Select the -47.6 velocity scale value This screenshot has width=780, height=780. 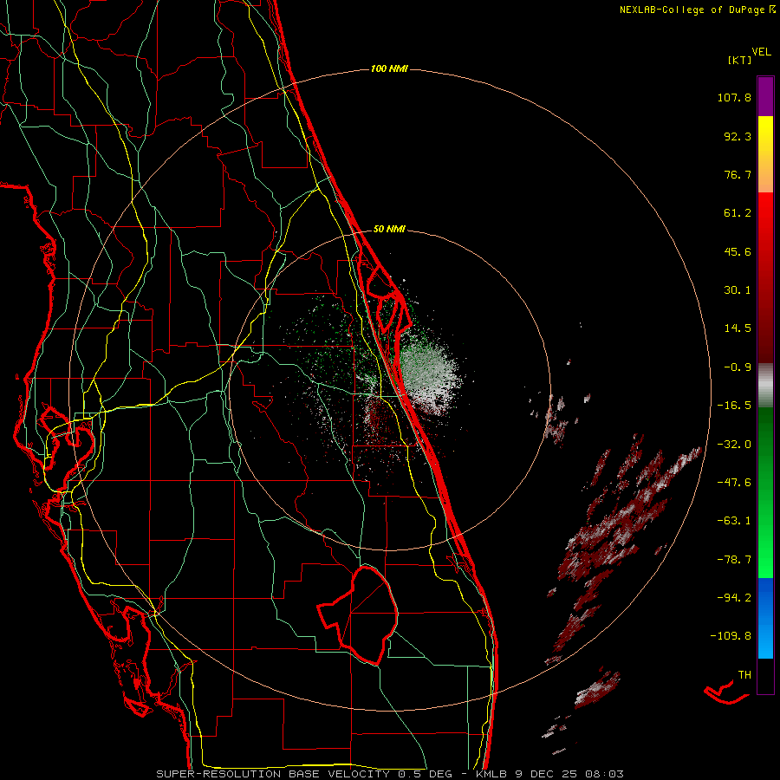(x=734, y=483)
